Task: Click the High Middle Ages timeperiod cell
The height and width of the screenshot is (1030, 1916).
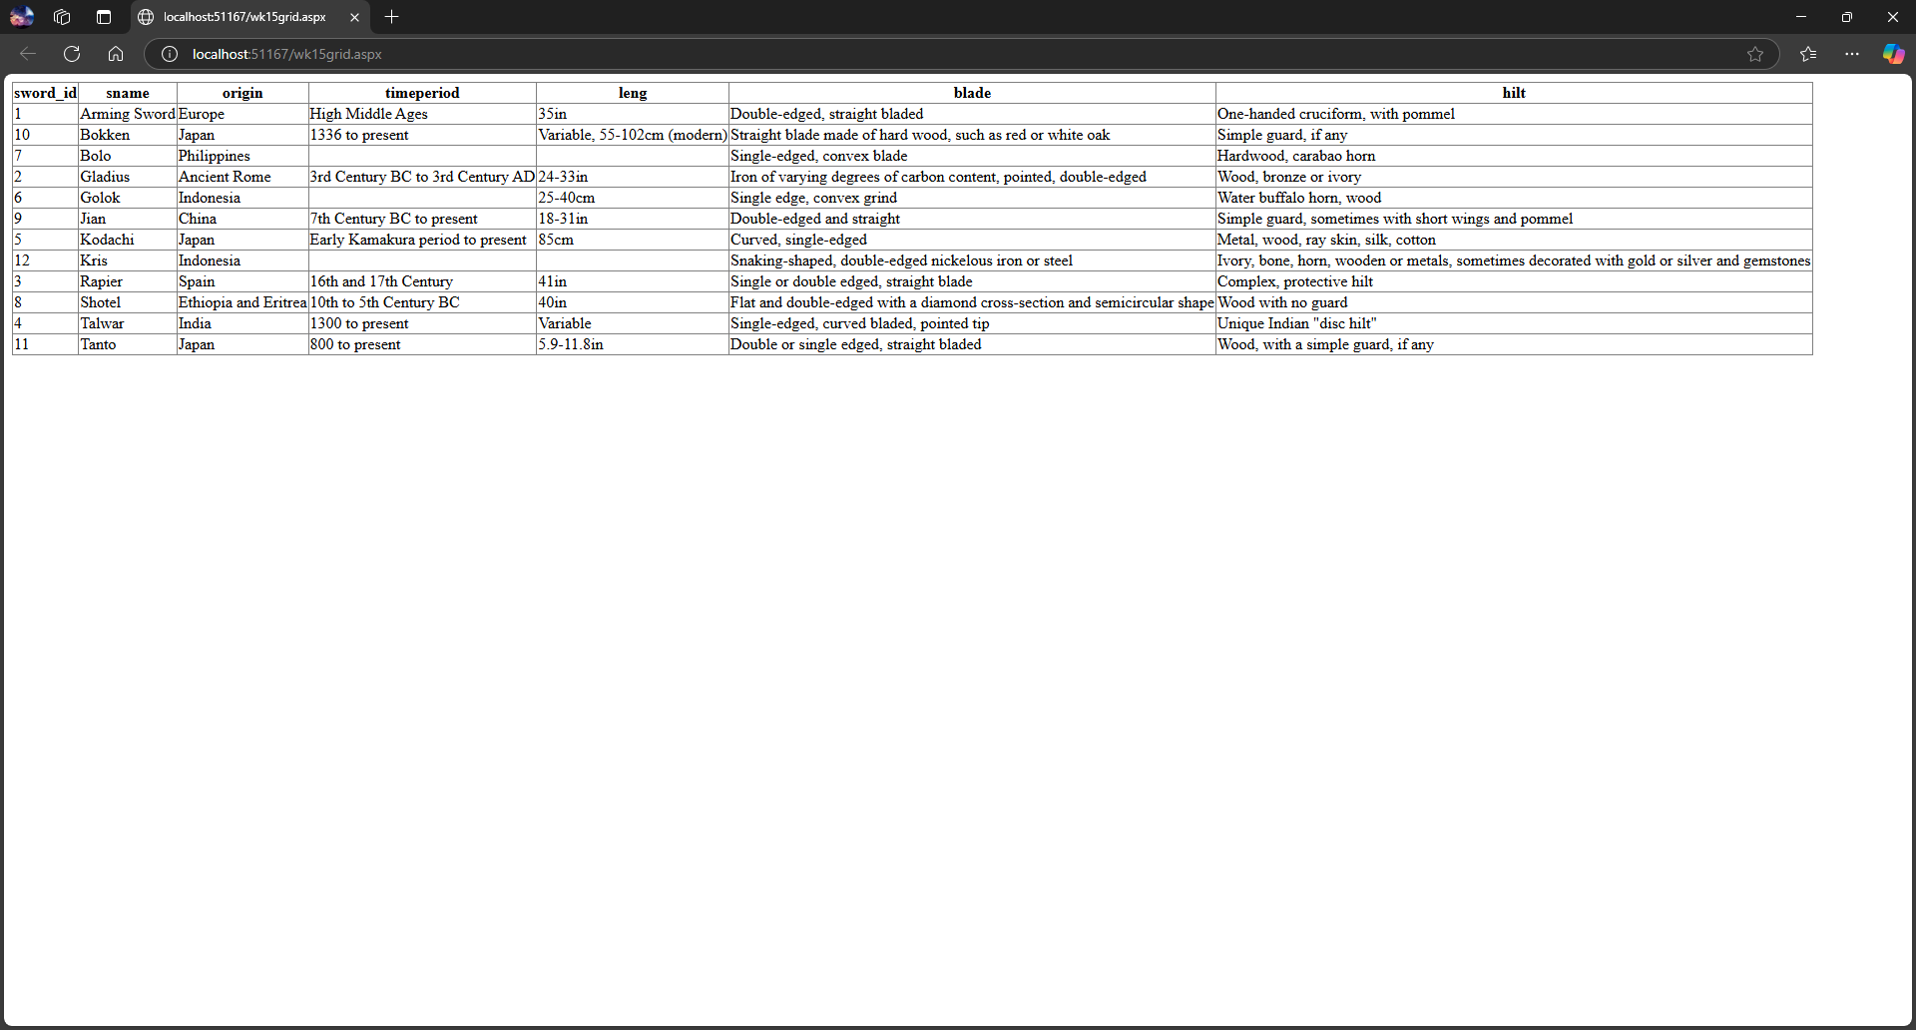Action: (x=422, y=114)
